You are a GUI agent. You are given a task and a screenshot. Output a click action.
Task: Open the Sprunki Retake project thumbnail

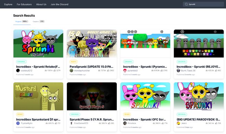(x=38, y=43)
